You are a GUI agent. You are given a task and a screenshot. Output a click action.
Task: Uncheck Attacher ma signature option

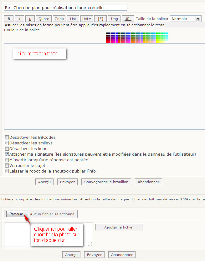pyautogui.click(x=7, y=154)
